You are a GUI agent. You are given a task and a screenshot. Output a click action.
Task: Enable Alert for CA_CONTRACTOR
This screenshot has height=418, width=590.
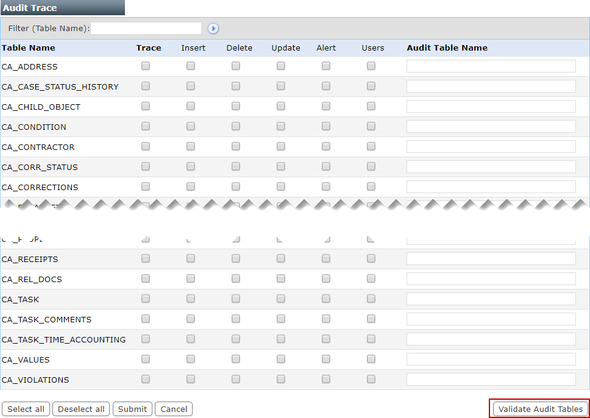[x=325, y=146]
